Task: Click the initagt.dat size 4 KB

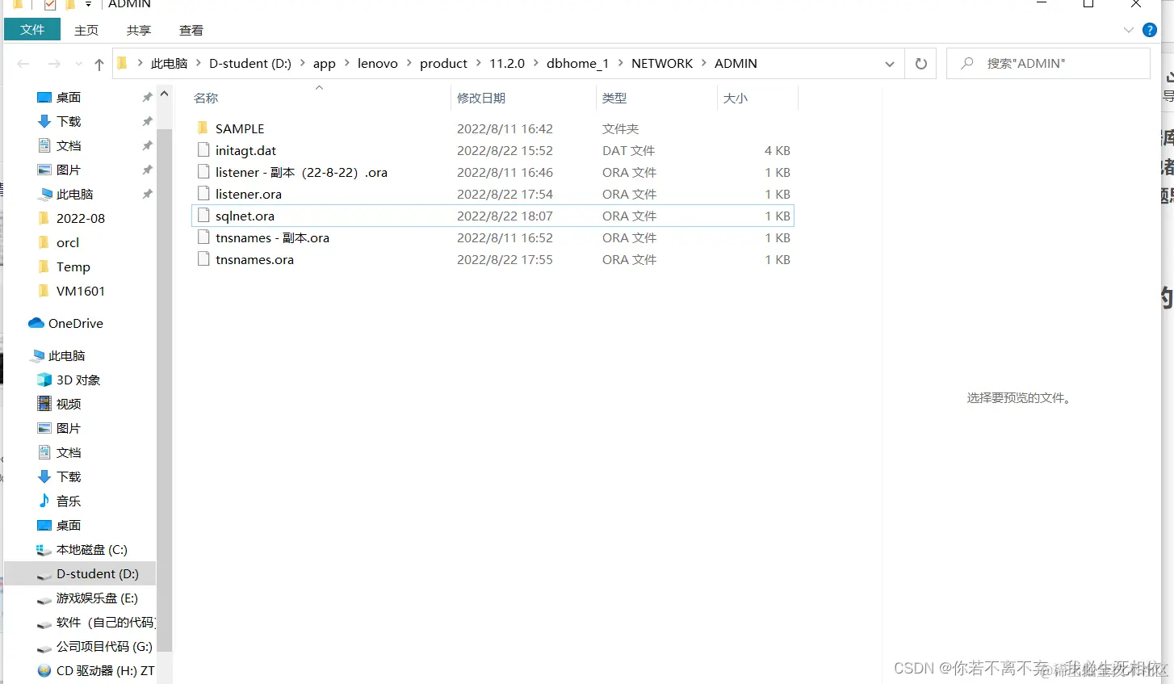Action: pyautogui.click(x=778, y=150)
